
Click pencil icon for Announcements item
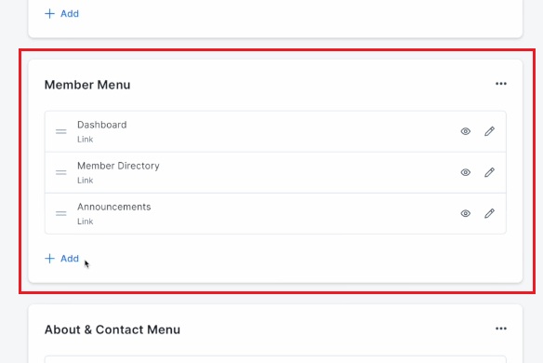tap(489, 213)
